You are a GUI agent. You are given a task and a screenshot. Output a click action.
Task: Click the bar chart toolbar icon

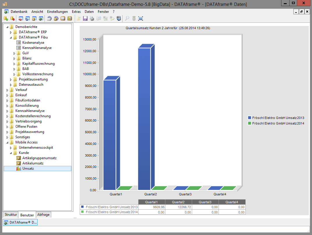click(x=70, y=19)
